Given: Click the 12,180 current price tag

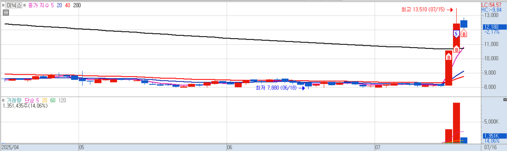Looking at the screenshot, I should (x=495, y=27).
